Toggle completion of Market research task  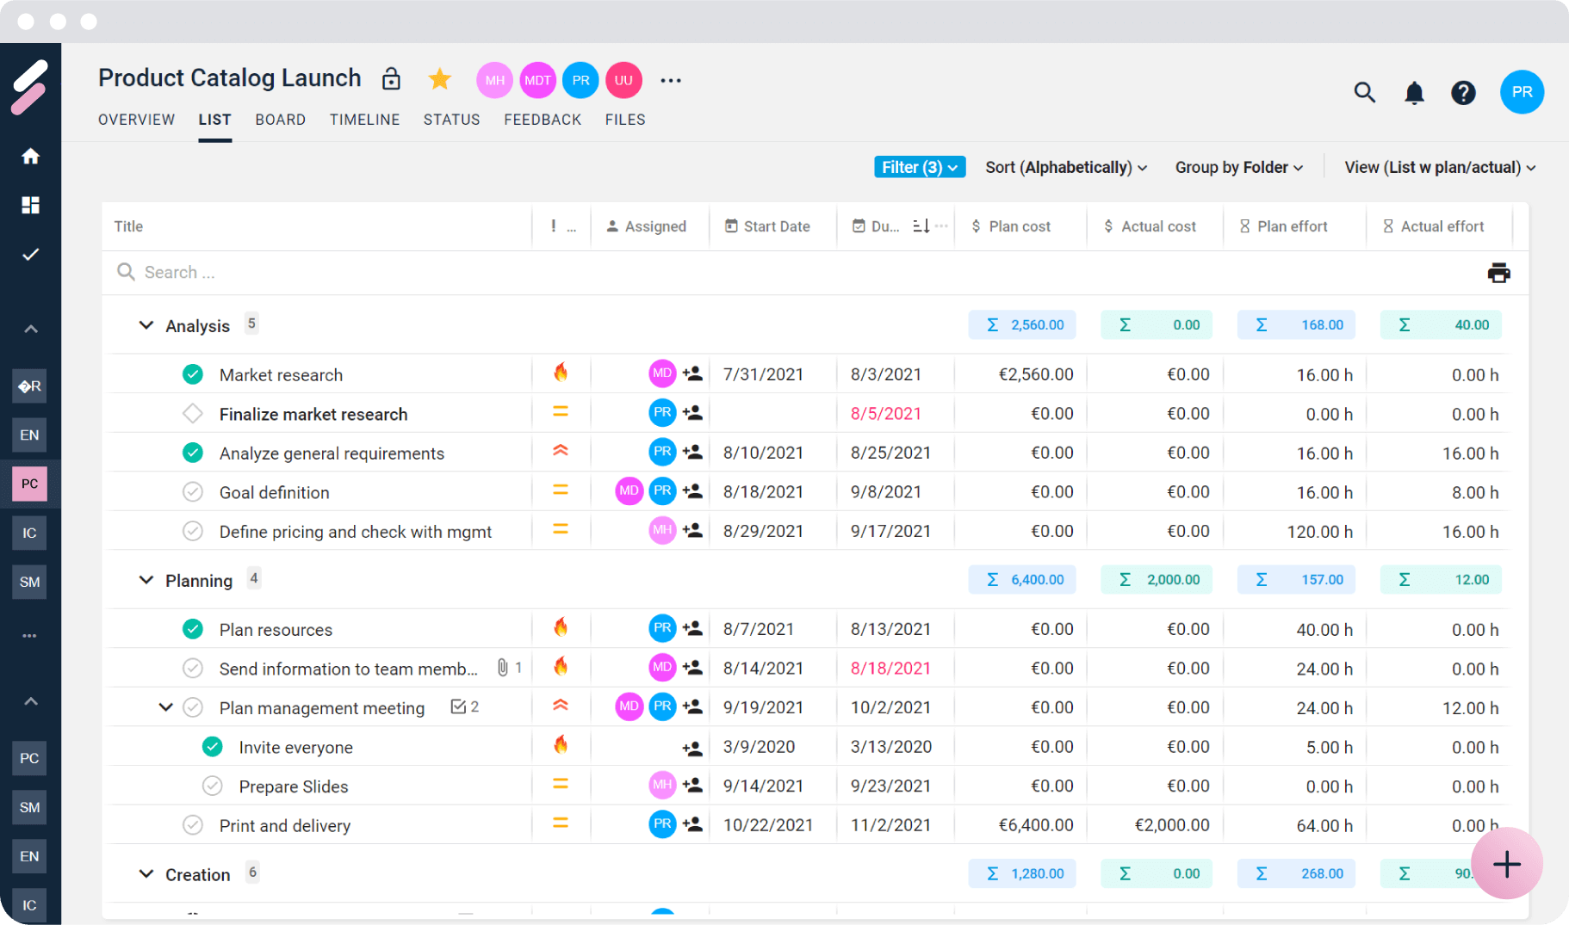[x=193, y=374]
